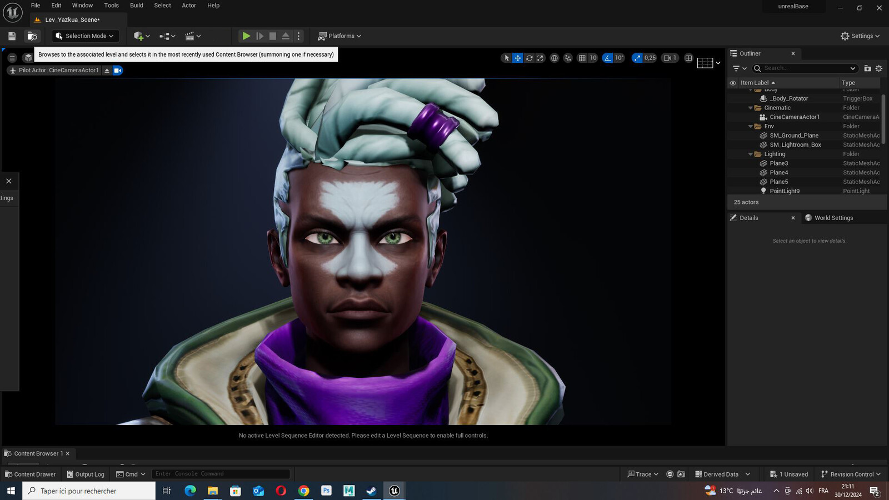The height and width of the screenshot is (500, 889).
Task: Close the Details panel tab
Action: click(793, 218)
